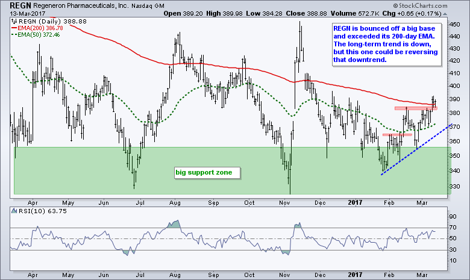This screenshot has width=470, height=280.
Task: Click the small up triangle beside Chg
Action: click(x=445, y=14)
